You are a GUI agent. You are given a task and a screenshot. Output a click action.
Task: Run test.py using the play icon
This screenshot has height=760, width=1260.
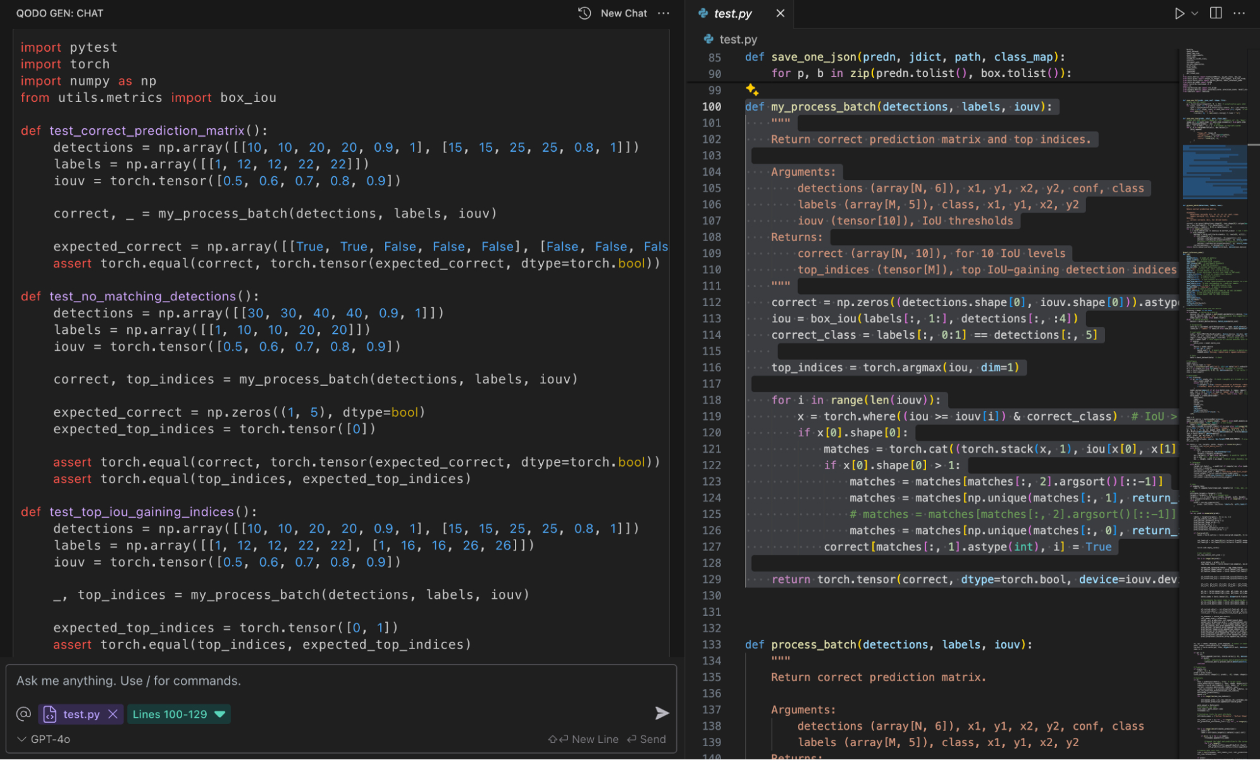(x=1179, y=13)
